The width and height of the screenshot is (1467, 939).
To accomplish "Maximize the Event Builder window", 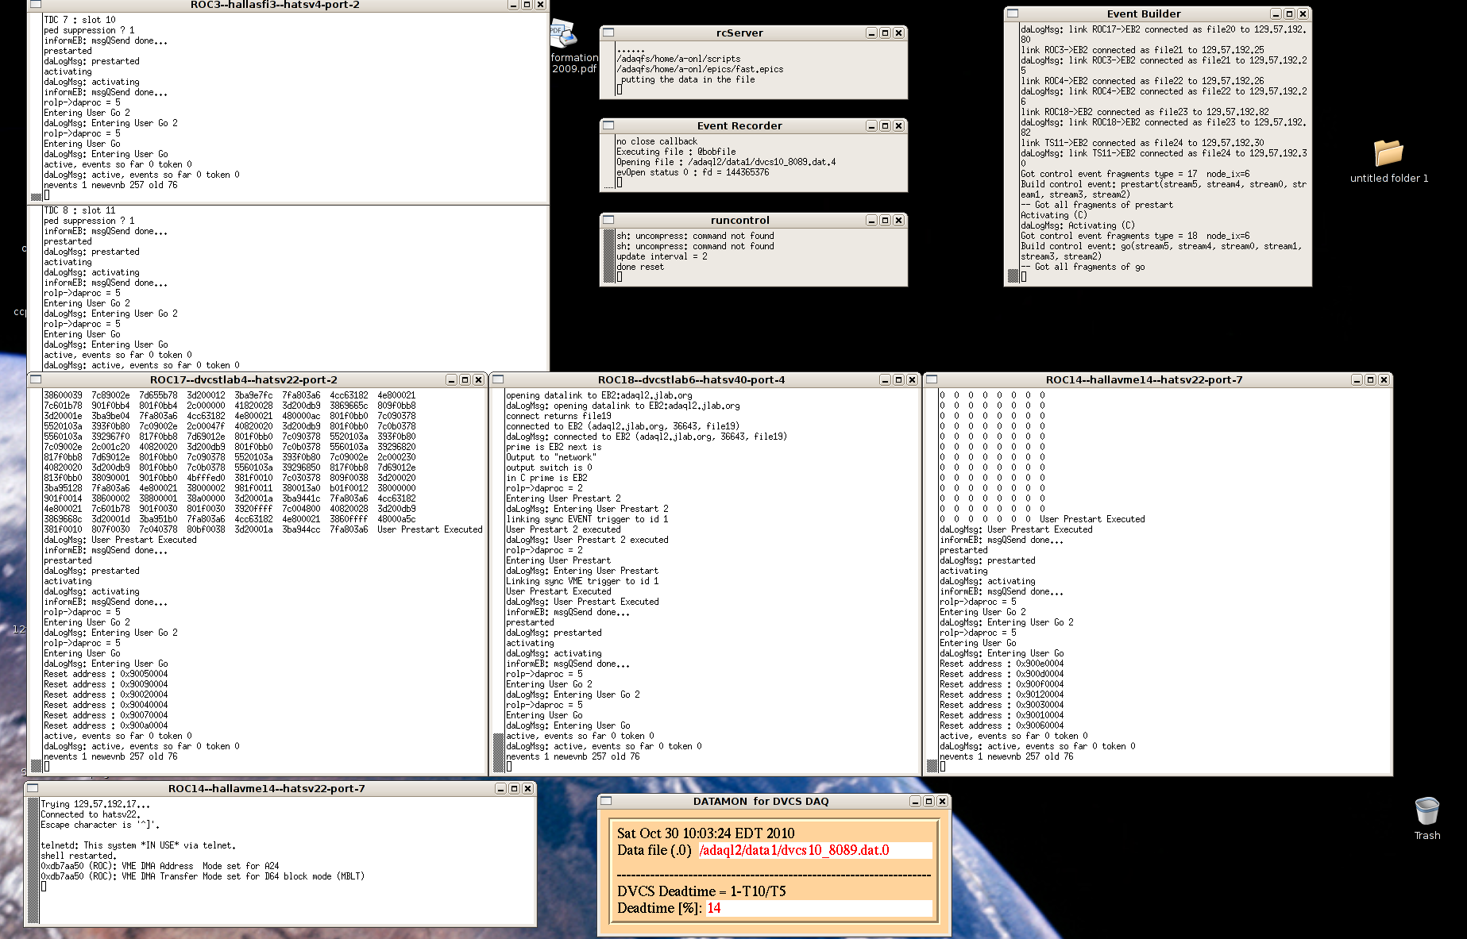I will [x=1289, y=14].
